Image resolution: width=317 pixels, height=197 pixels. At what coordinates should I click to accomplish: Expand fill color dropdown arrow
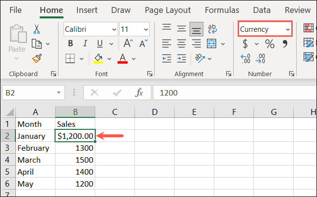point(109,59)
